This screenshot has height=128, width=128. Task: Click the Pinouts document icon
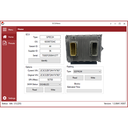point(5,43)
